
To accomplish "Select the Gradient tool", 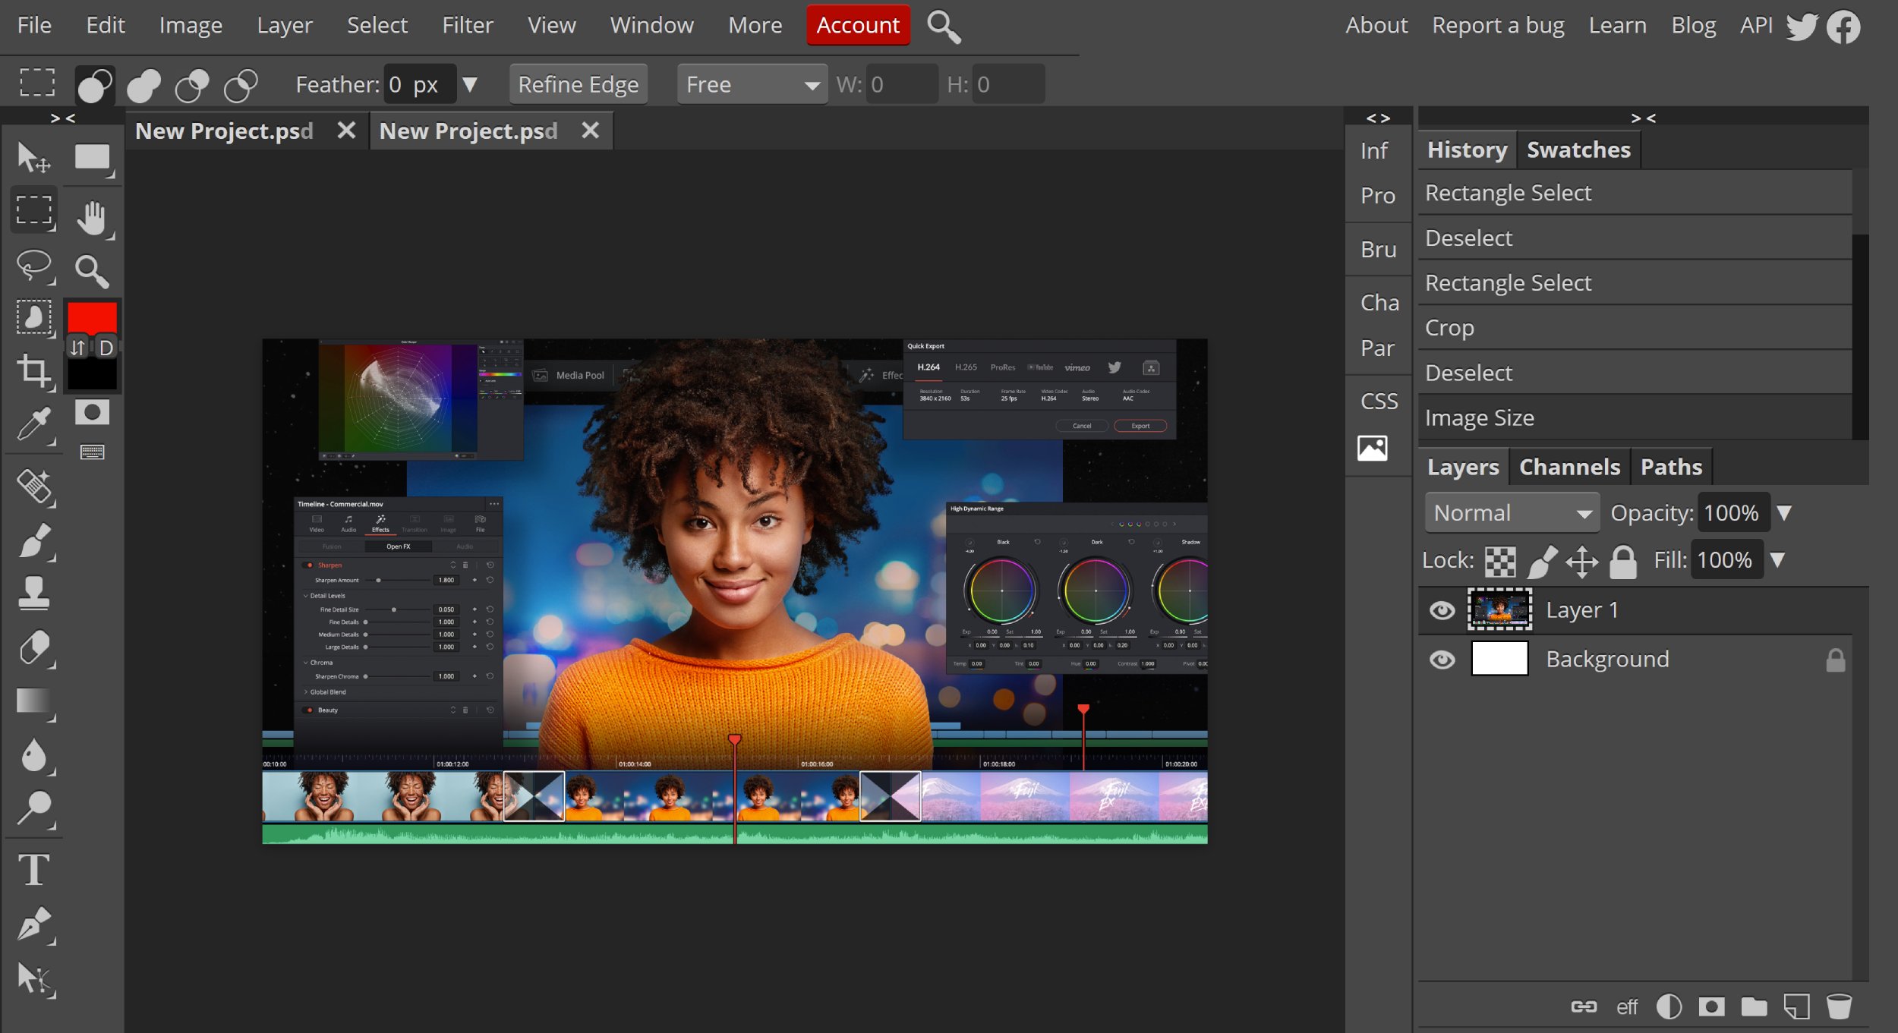I will click(x=34, y=701).
